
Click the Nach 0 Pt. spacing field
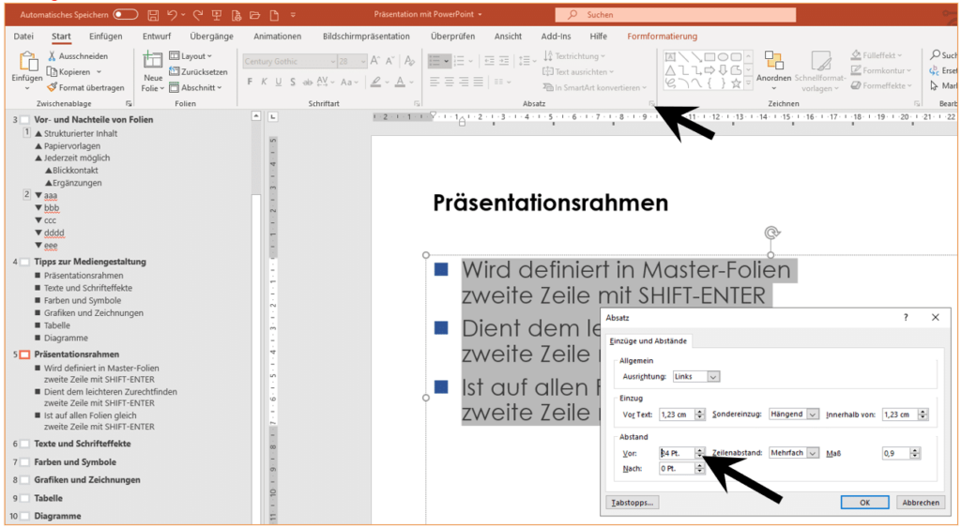click(677, 469)
